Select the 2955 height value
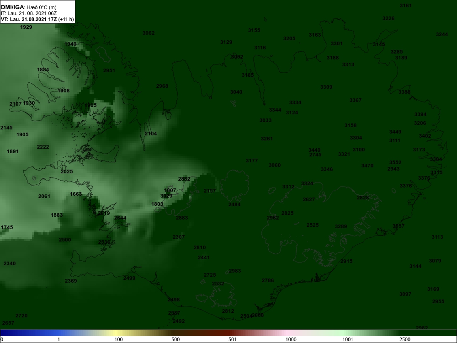 [x=438, y=301]
